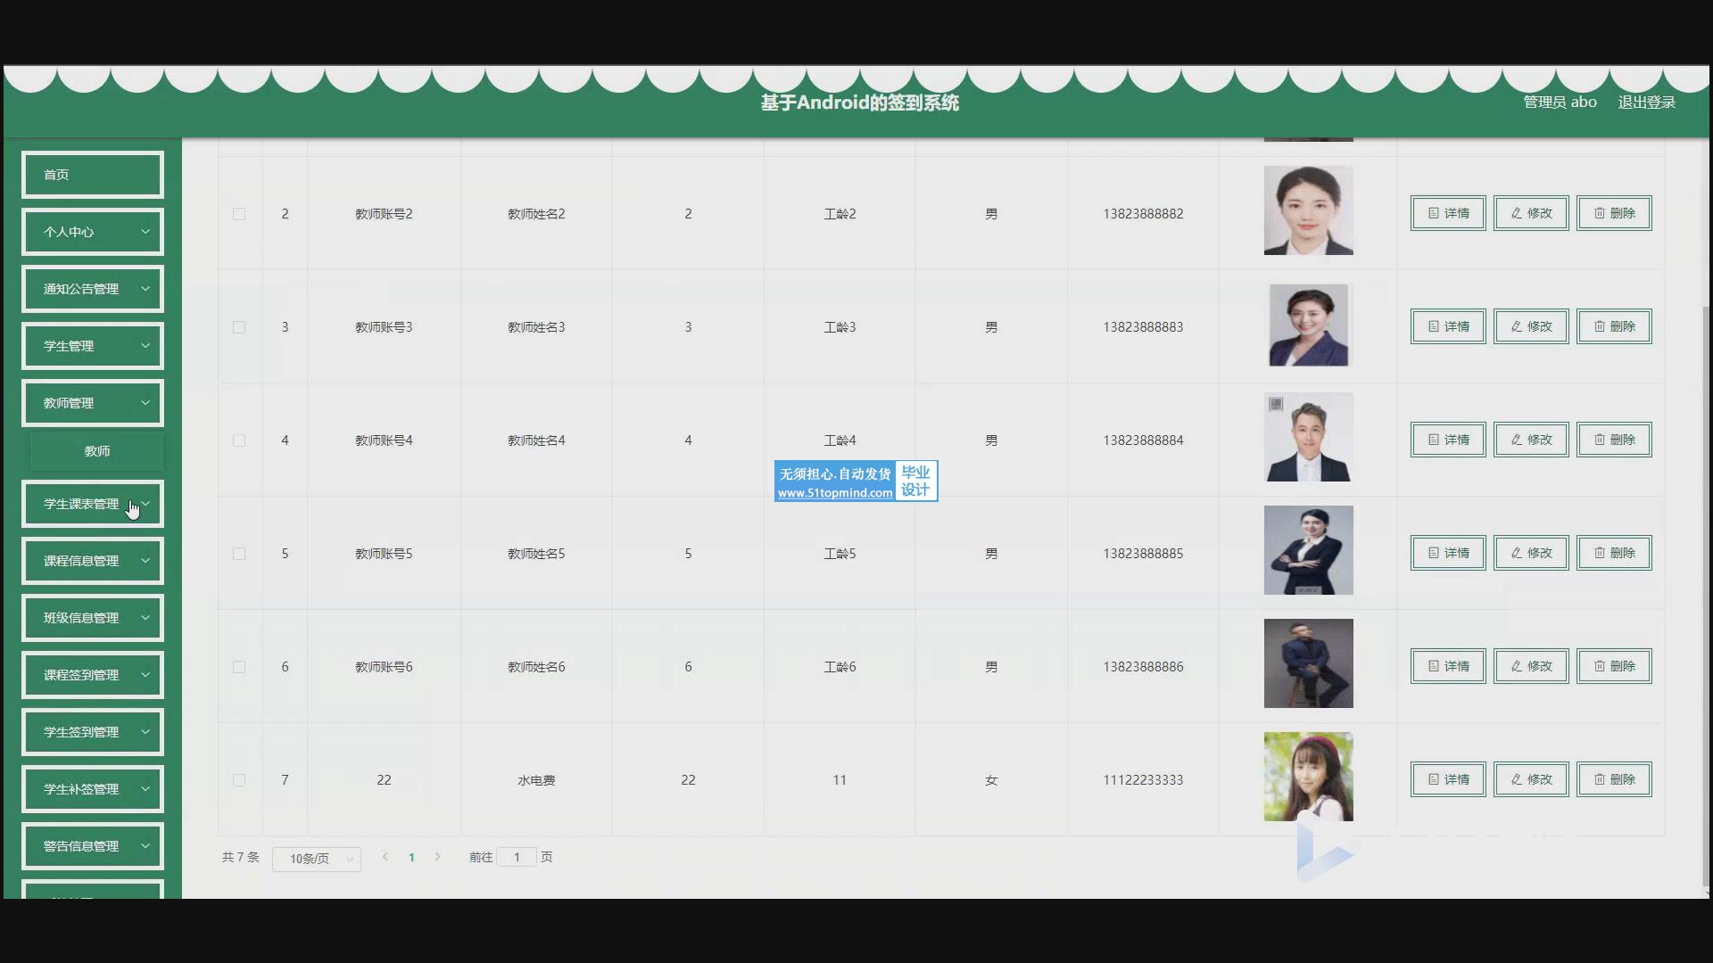Image resolution: width=1713 pixels, height=963 pixels.
Task: Open 详情 for 教师姓名3
Action: (1448, 326)
